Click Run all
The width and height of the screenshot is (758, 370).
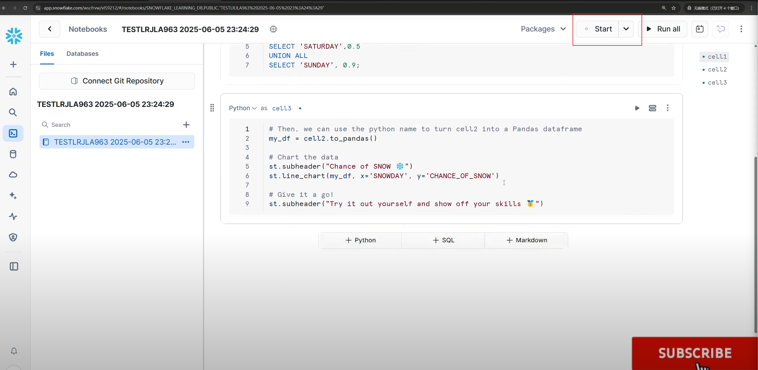(663, 29)
